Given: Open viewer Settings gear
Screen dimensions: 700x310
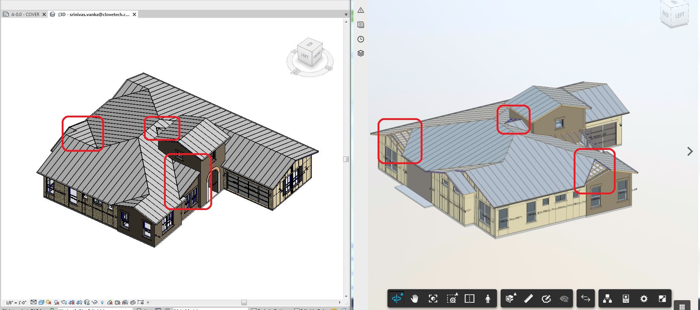Looking at the screenshot, I should click(x=644, y=299).
